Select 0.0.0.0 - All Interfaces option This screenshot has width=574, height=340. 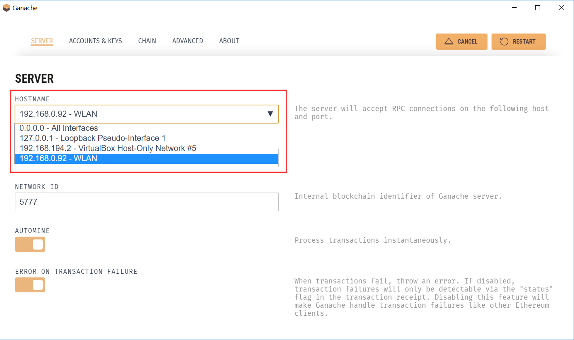pyautogui.click(x=146, y=128)
